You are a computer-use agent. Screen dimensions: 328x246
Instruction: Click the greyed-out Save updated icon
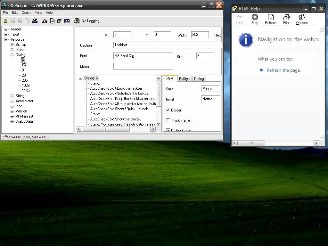coord(28,21)
